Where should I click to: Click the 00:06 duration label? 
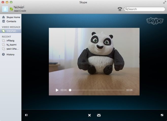[x=129, y=90]
